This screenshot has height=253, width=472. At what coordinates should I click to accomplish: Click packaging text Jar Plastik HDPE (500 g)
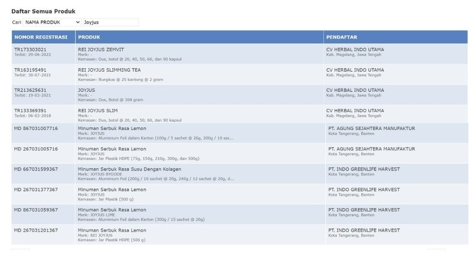pos(112,240)
